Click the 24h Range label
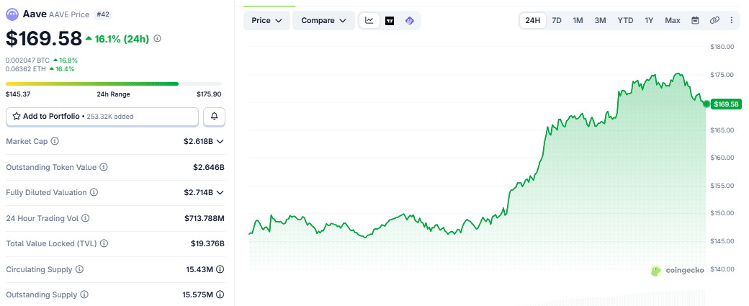Viewport: 749px width, 306px height. [113, 94]
